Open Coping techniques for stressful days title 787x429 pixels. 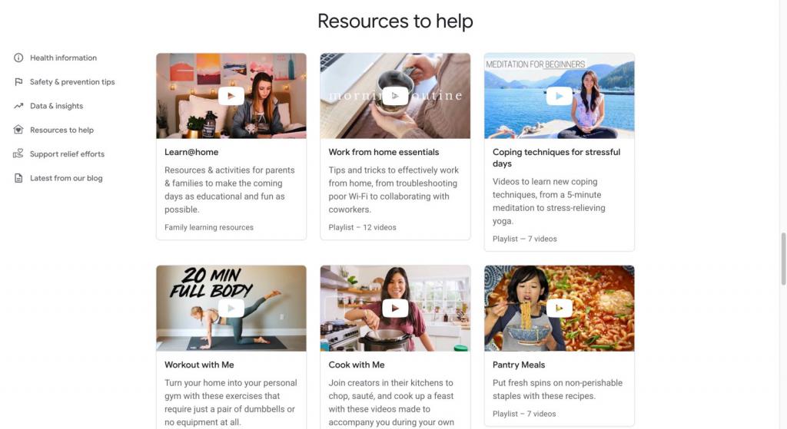(556, 157)
